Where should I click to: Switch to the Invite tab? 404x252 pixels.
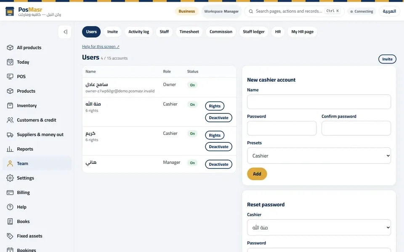click(113, 31)
